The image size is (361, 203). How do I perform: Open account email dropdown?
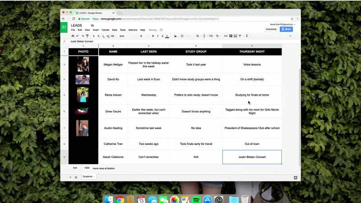click(x=282, y=24)
